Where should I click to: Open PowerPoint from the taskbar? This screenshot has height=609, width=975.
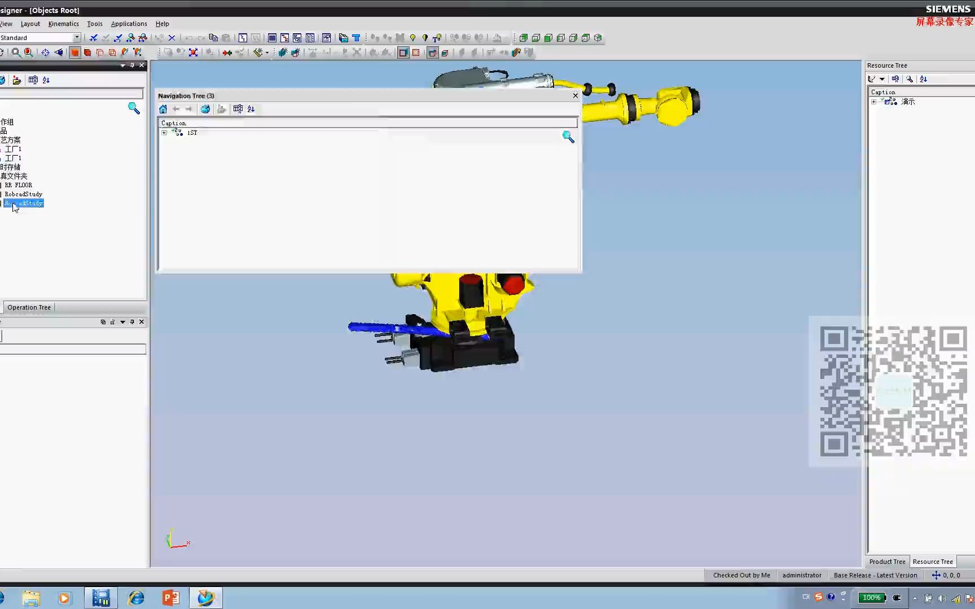[x=171, y=598]
